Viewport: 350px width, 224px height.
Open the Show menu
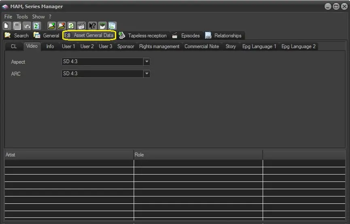tap(38, 17)
